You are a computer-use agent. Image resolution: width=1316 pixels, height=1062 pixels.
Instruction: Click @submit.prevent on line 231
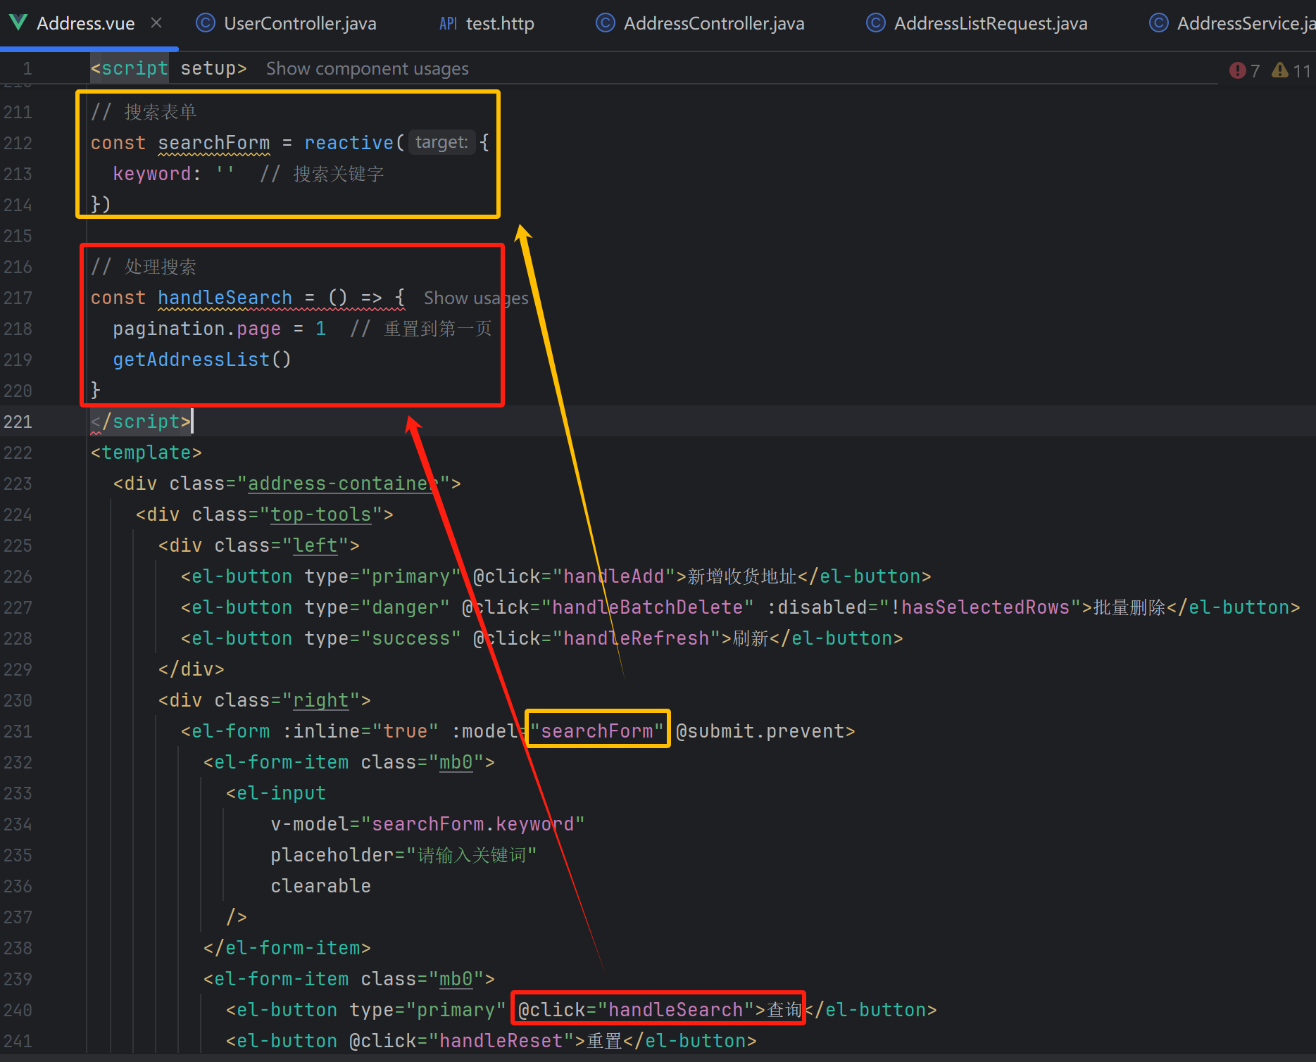tap(760, 731)
